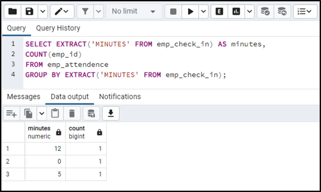This screenshot has width=321, height=192.
Task: Click the Save Data Changes icon
Action: tap(91, 114)
